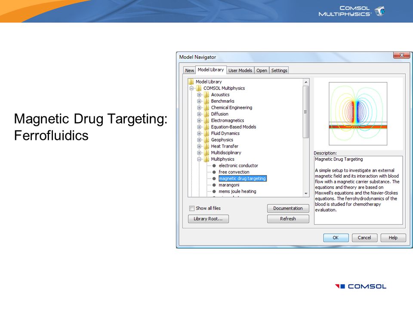Viewport: 413px width, 309px height.
Task: Expand the Geophysics tree node
Action: [x=199, y=140]
